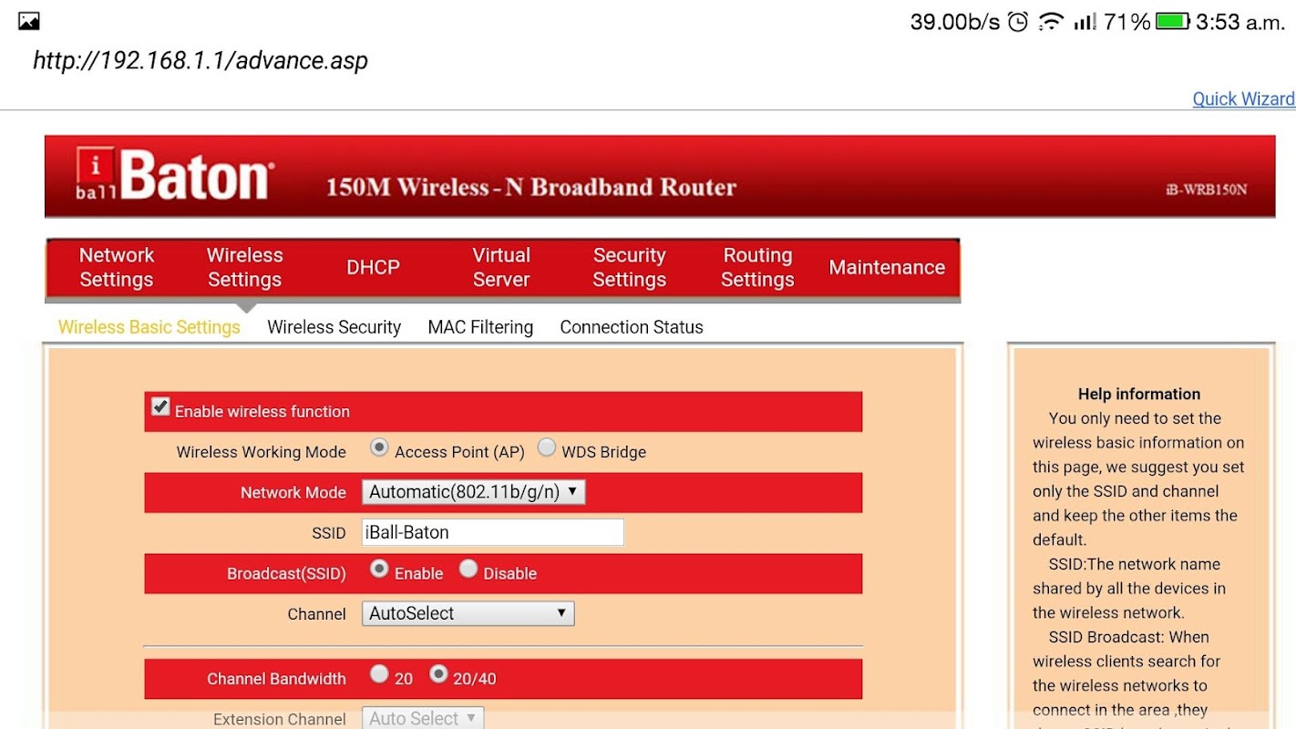This screenshot has height=729, width=1296.
Task: Click the Broadcast(SSID) label
Action: [x=286, y=574]
